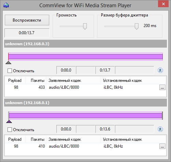Enable Отключить checkbox for 192.168.0.1 stream

tap(10, 130)
